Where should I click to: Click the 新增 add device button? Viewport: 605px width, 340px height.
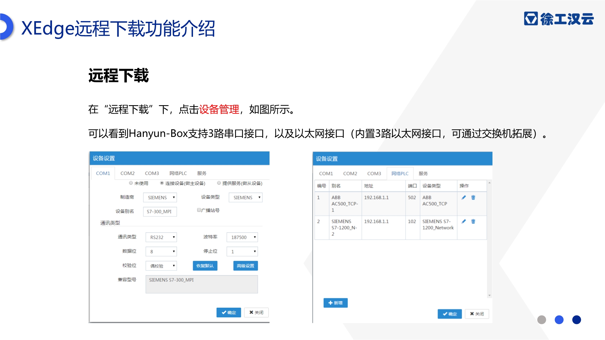tap(335, 303)
